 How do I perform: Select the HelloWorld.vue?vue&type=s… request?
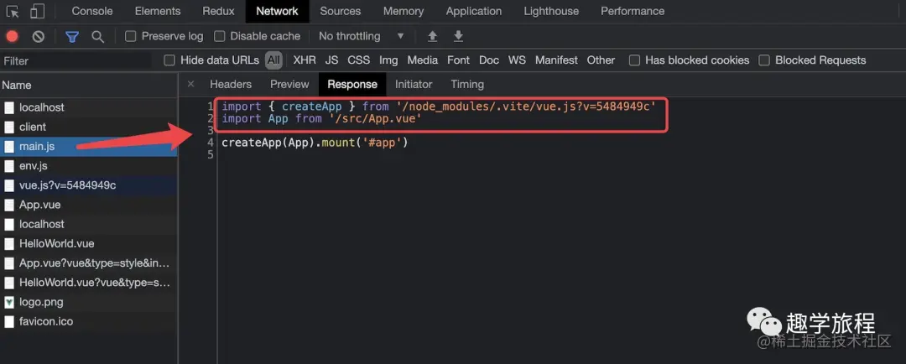point(88,283)
